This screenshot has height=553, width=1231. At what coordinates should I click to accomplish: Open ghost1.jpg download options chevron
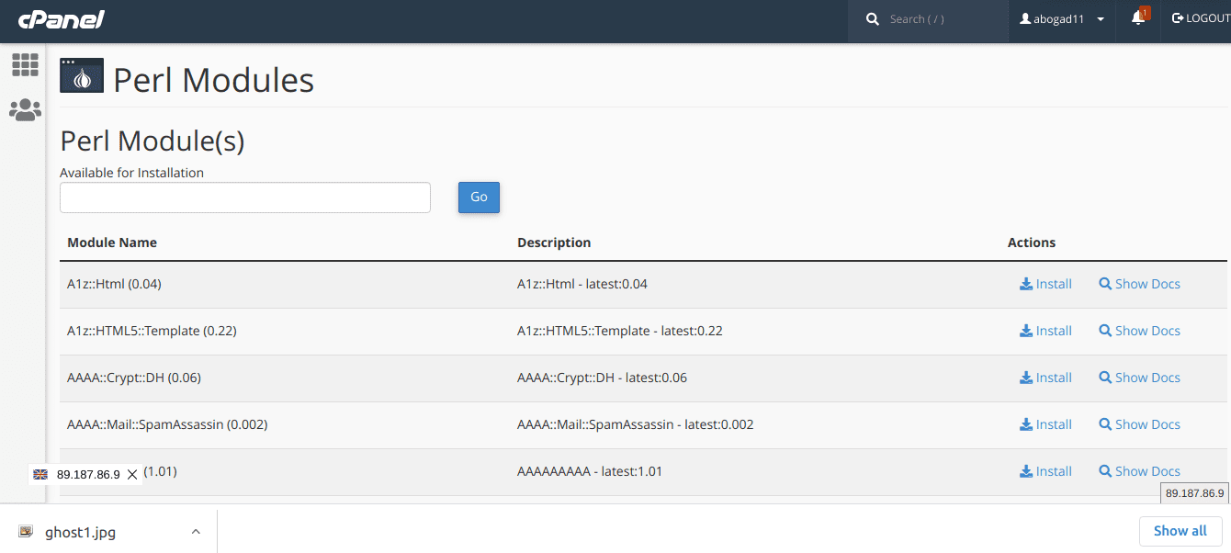coord(196,532)
